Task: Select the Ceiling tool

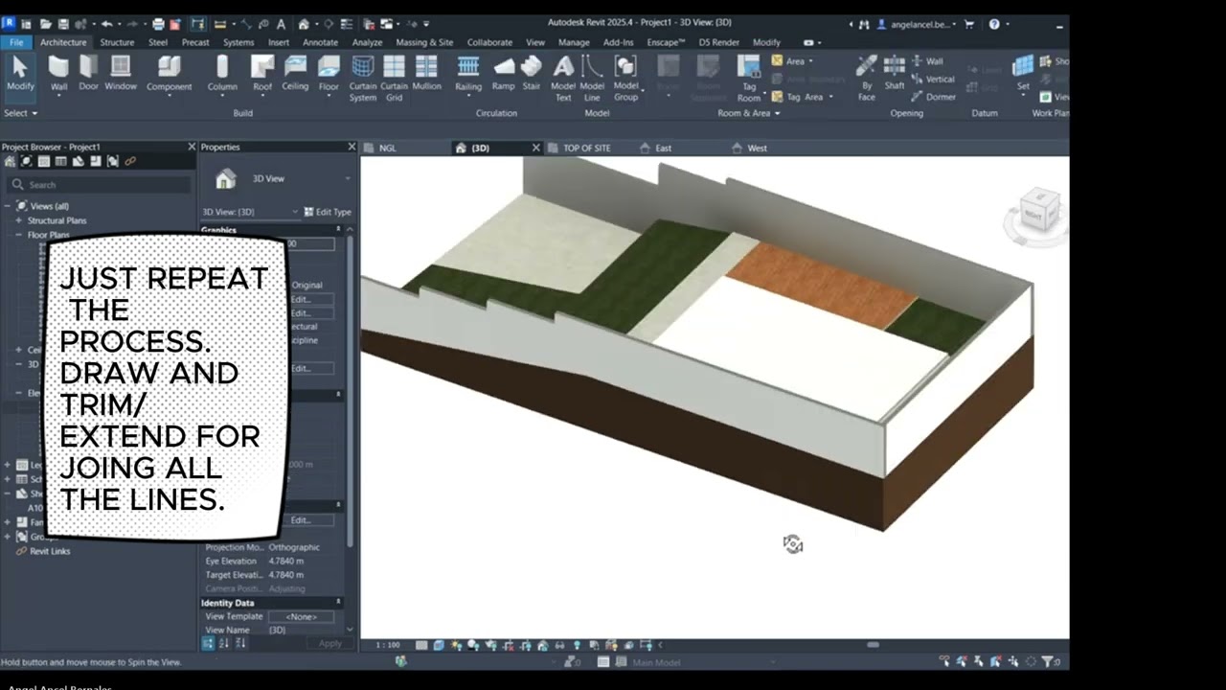Action: 295,73
